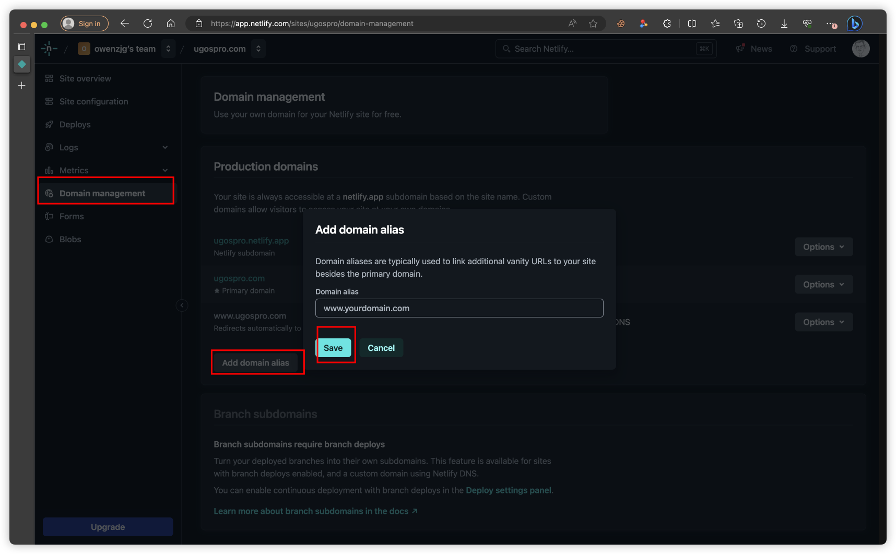Go to the browser home icon
Image resolution: width=896 pixels, height=554 pixels.
(171, 23)
